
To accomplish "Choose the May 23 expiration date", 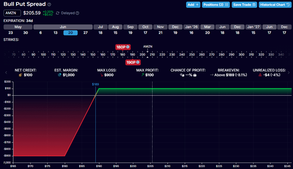I will pyautogui.click(x=11, y=33).
